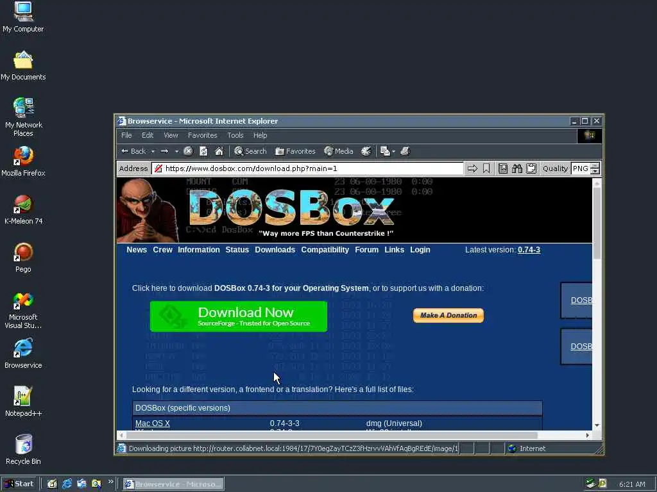Open the Compatibility link
The height and width of the screenshot is (492, 657).
(325, 250)
